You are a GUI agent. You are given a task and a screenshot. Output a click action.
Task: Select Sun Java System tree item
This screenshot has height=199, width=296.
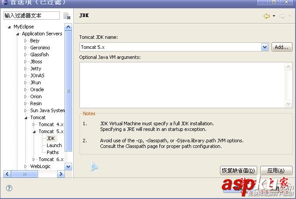(47, 110)
